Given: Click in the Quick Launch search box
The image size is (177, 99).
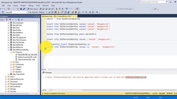Looking at the screenshot, I should point(154,2).
